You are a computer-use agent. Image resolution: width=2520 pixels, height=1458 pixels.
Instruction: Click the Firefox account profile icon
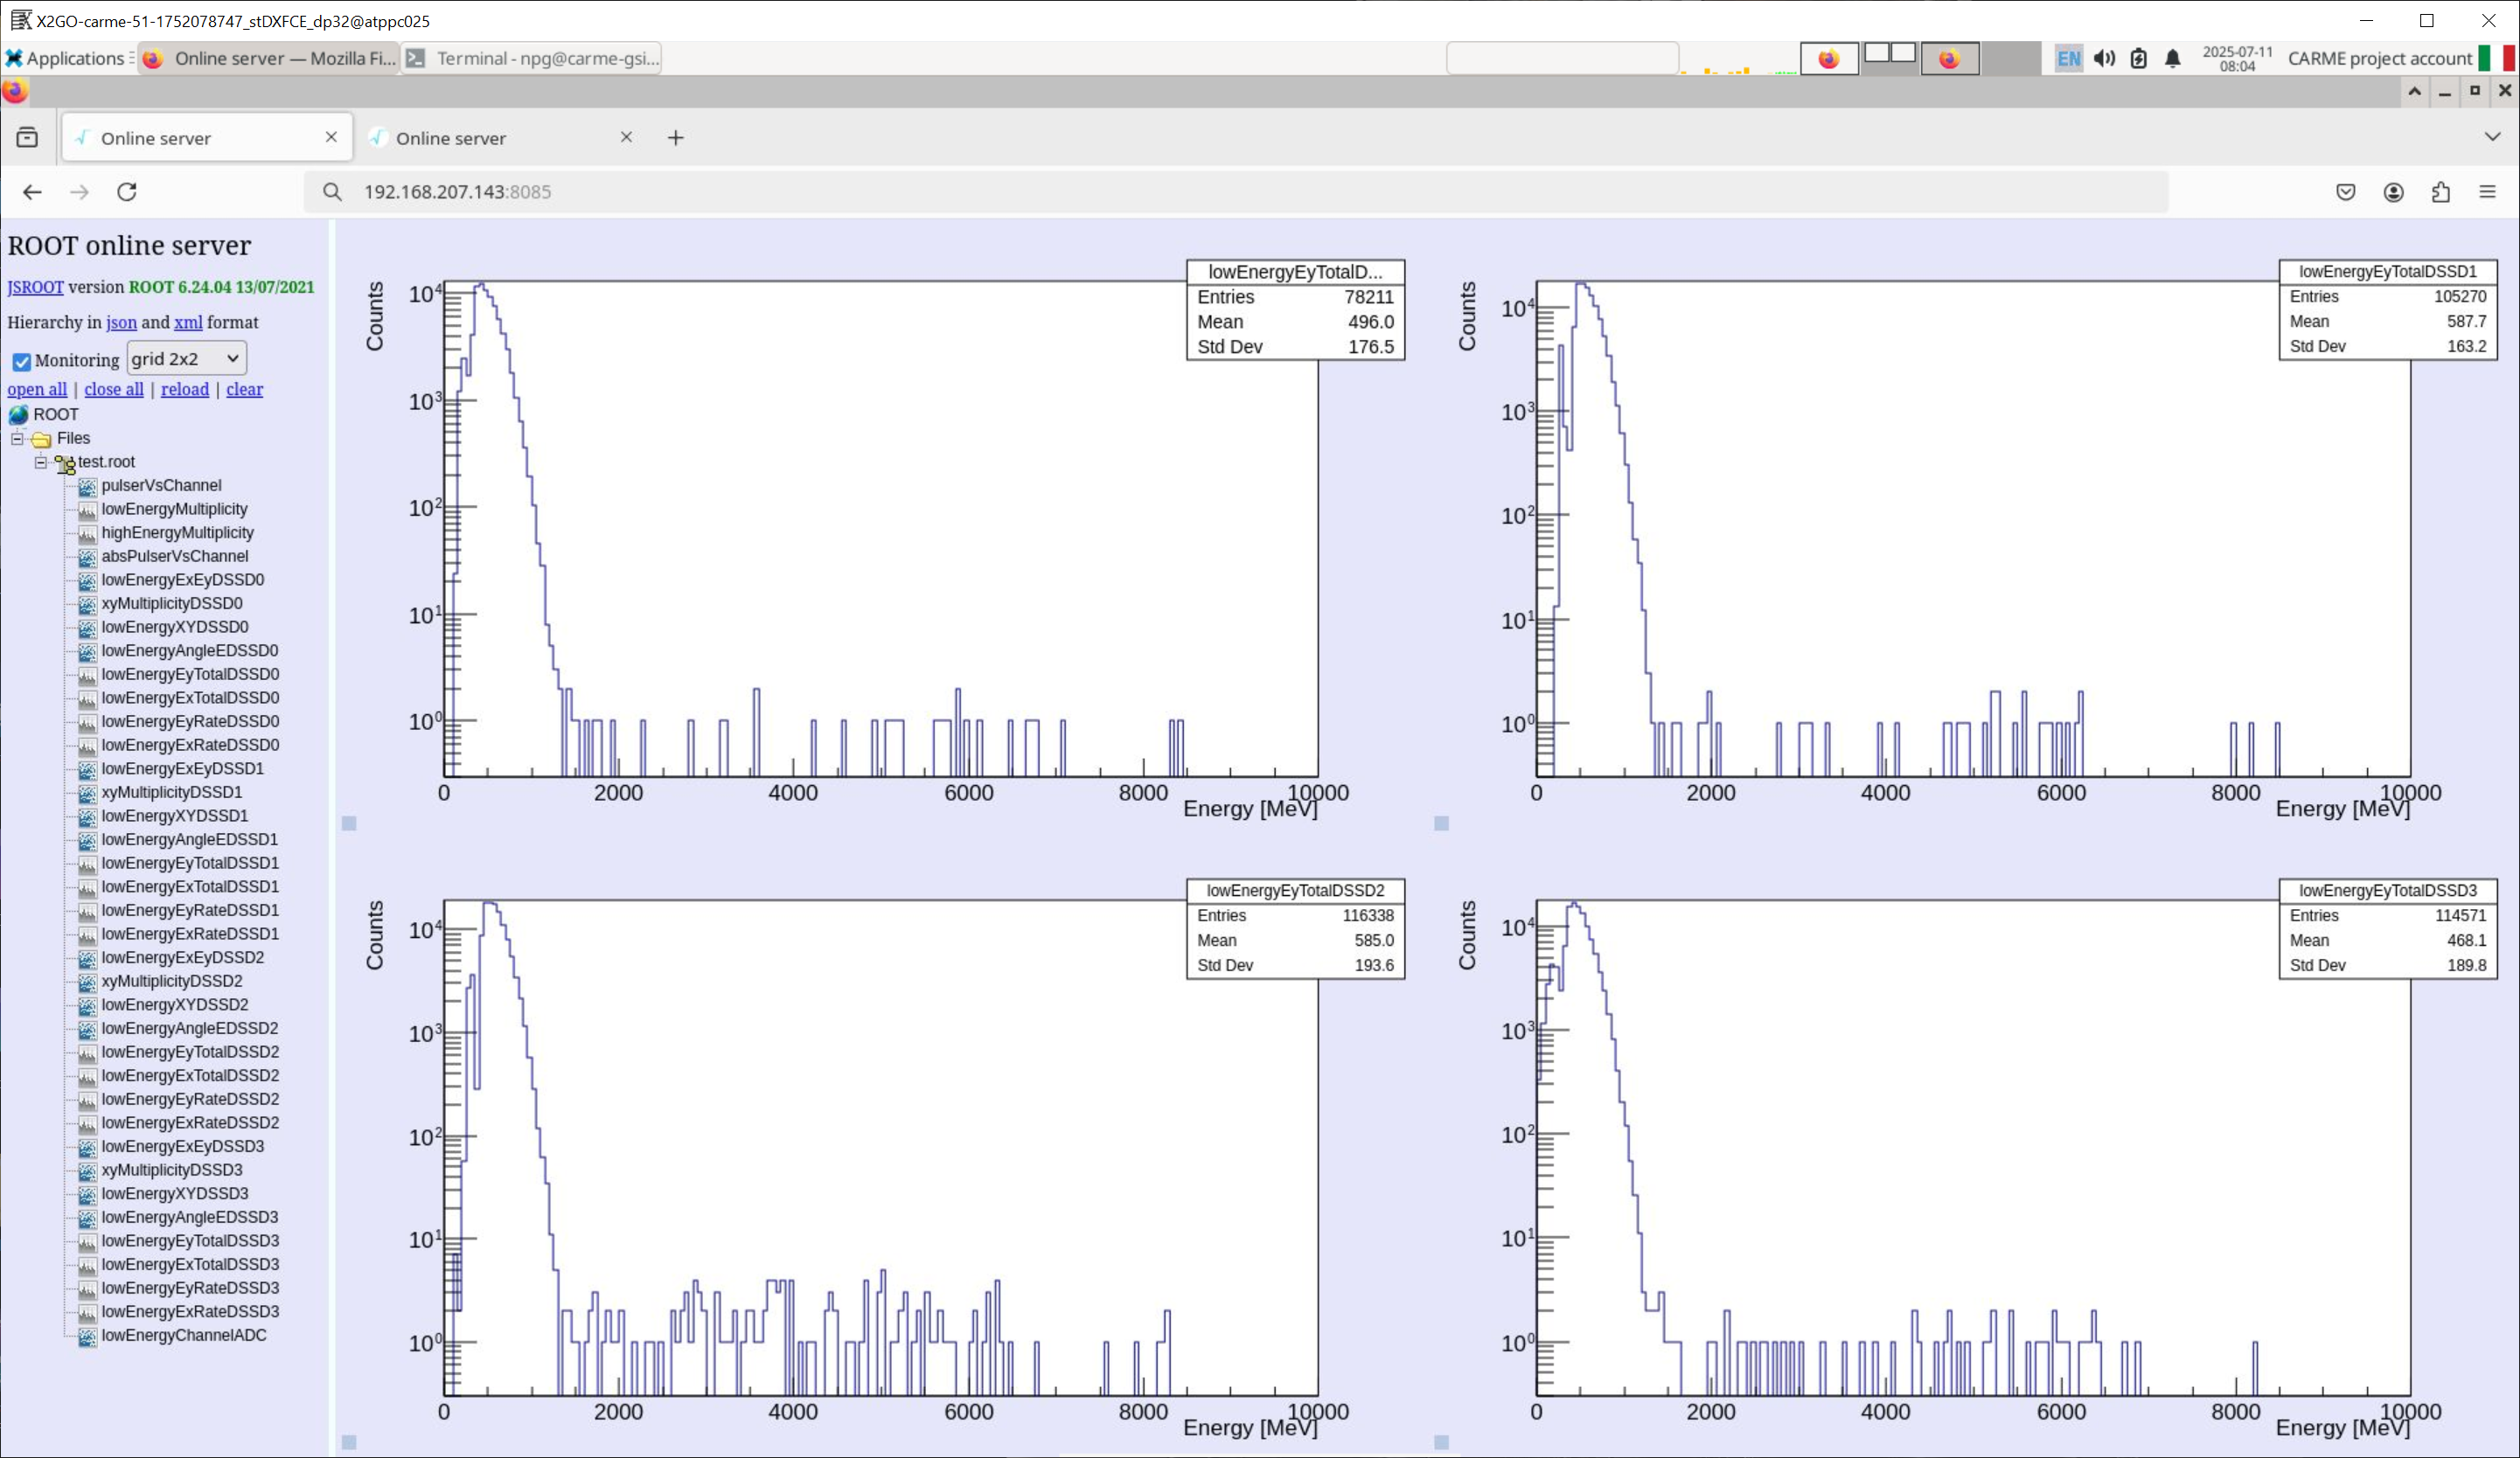tap(2393, 192)
